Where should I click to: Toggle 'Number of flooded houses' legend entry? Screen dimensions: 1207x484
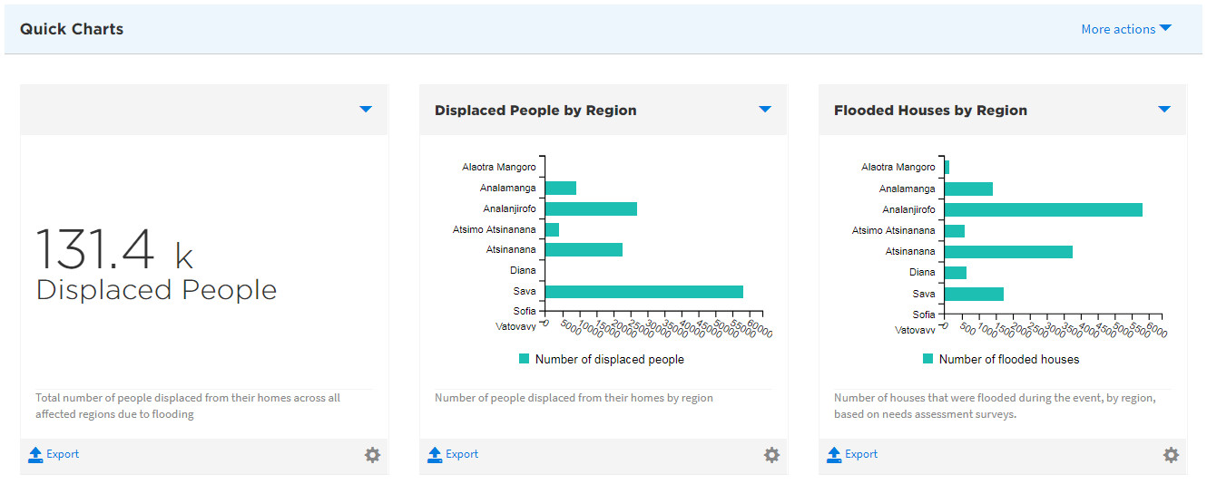[x=1008, y=360]
